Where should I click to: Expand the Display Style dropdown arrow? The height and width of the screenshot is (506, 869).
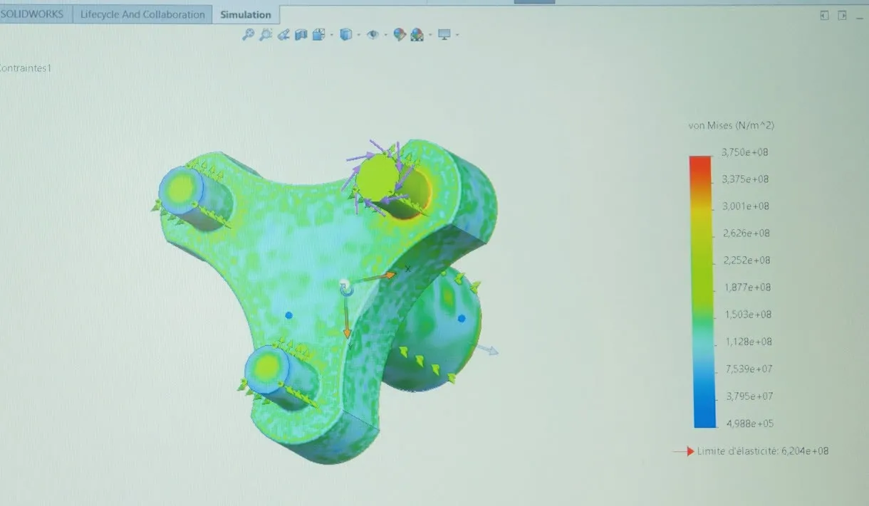point(358,35)
